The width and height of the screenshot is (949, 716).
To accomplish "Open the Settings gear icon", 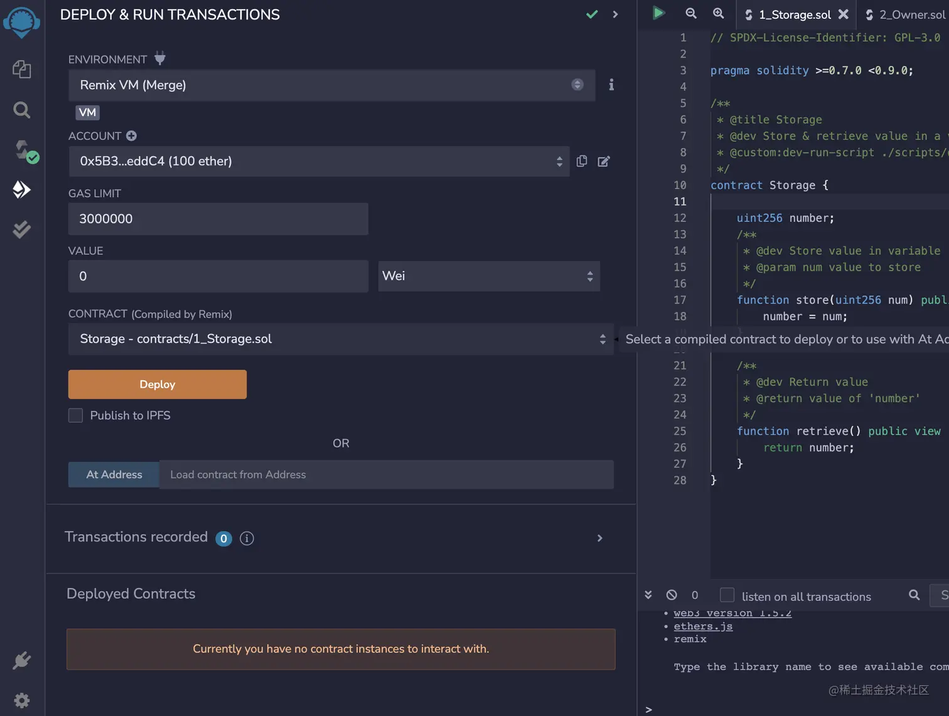I will pyautogui.click(x=22, y=700).
